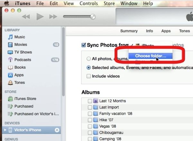Screen dimensions: 193x141
Task: Click the sidebar vertical scrollbar
Action: 63,62
